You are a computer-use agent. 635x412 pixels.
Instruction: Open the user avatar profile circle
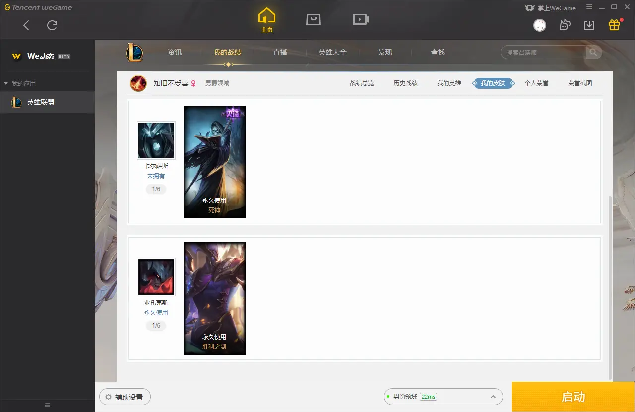tap(540, 25)
